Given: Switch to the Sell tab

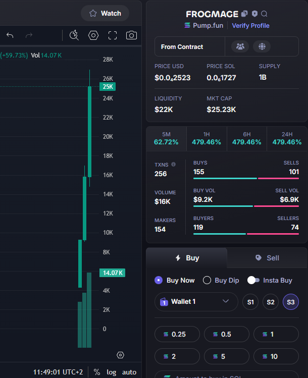Looking at the screenshot, I should coord(267,258).
